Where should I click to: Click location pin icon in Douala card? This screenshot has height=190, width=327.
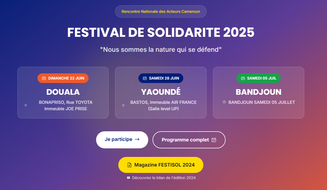click(26, 105)
